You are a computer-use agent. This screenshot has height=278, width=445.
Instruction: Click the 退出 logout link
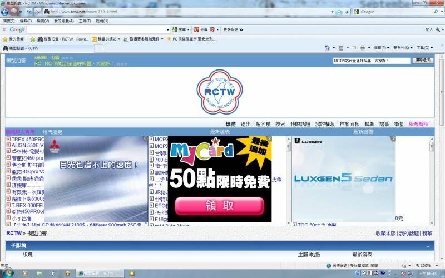coord(245,124)
